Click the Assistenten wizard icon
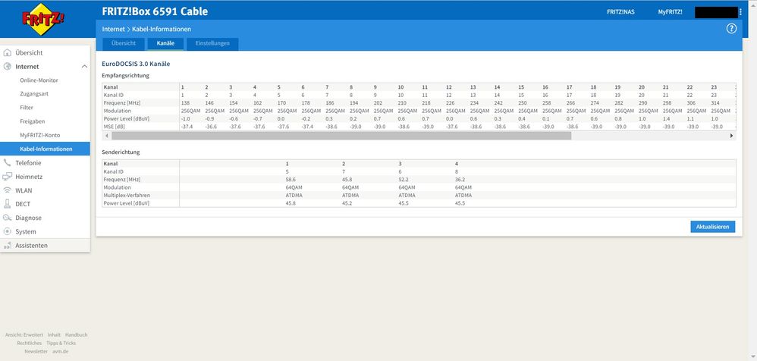Screen dimensions: 757x361 (8, 245)
